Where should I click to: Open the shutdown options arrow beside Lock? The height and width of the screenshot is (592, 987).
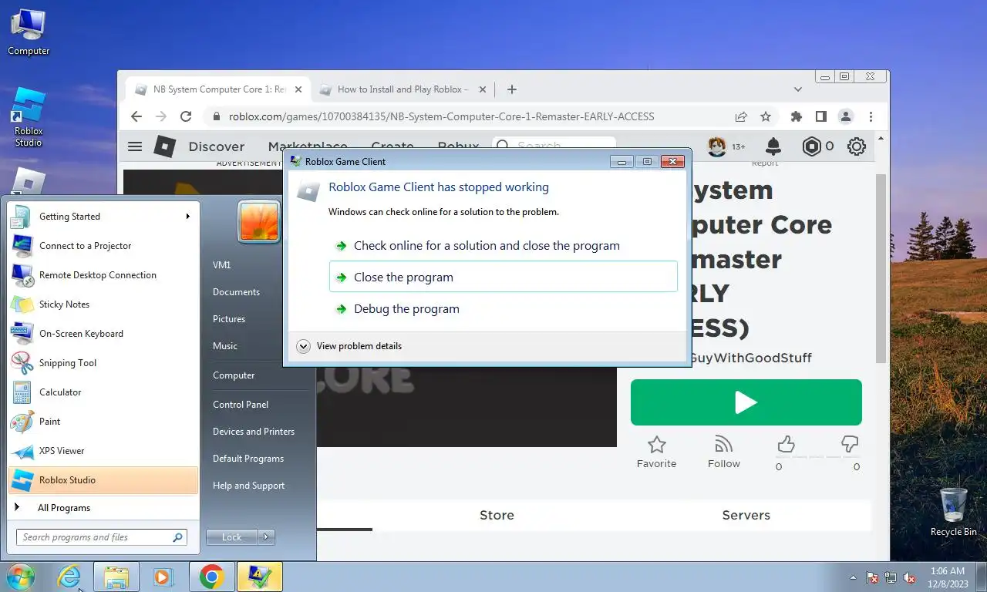coord(266,537)
